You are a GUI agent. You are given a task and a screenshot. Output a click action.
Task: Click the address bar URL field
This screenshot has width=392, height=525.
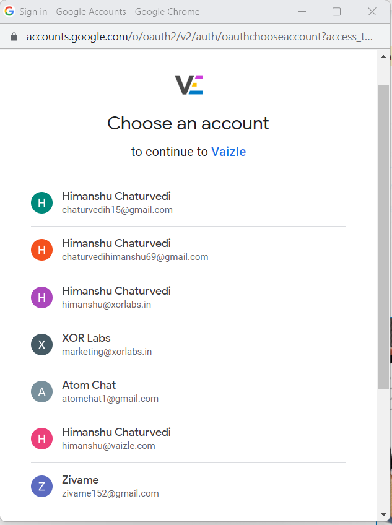(199, 37)
